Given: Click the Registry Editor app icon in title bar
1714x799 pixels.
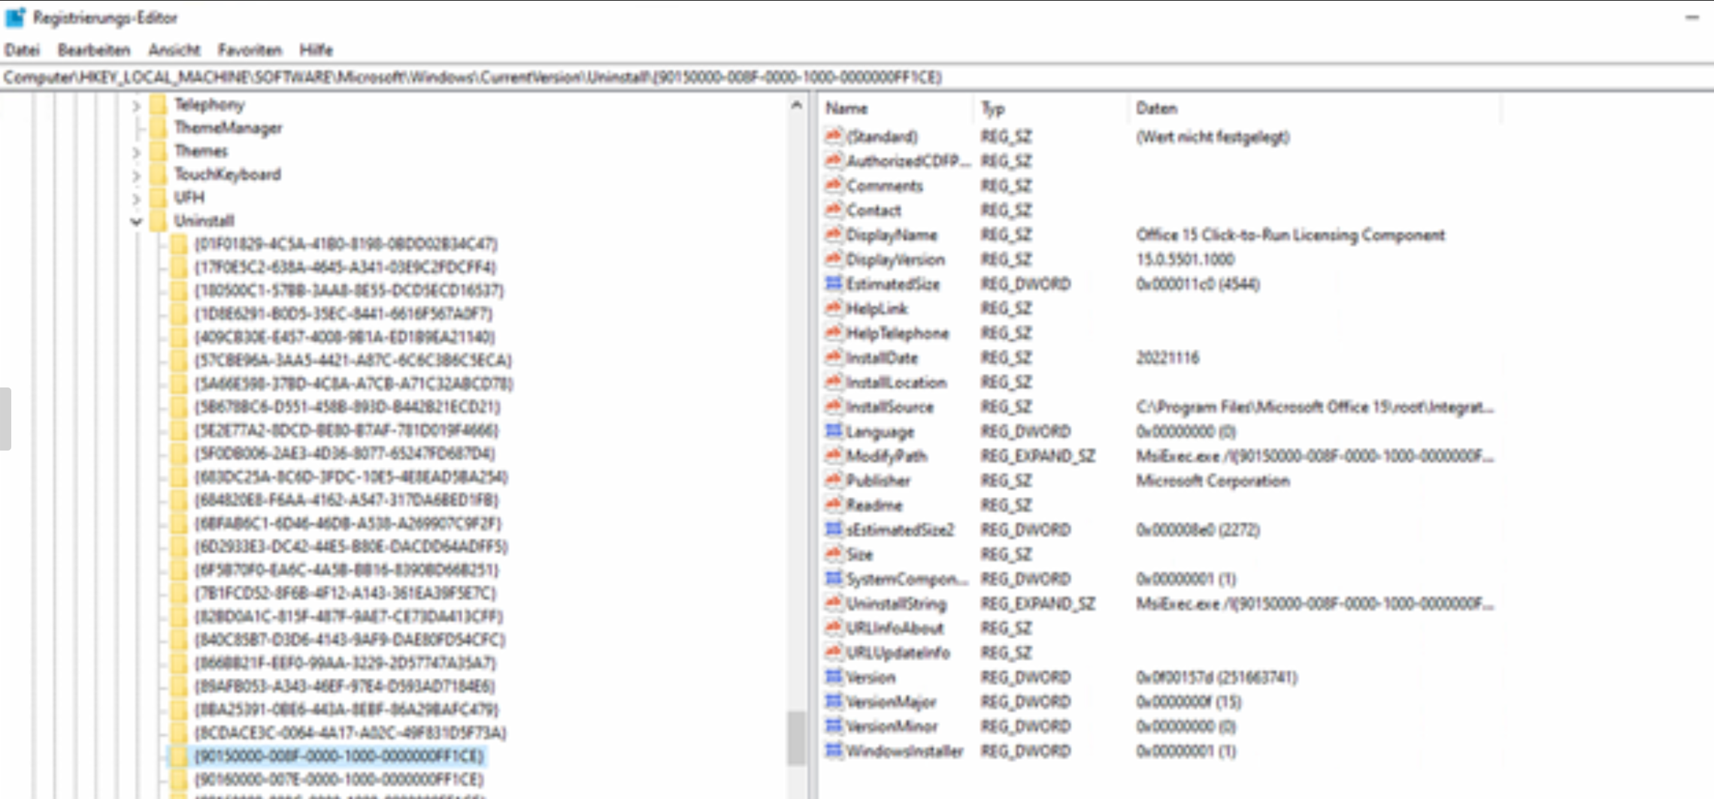Looking at the screenshot, I should pos(15,17).
